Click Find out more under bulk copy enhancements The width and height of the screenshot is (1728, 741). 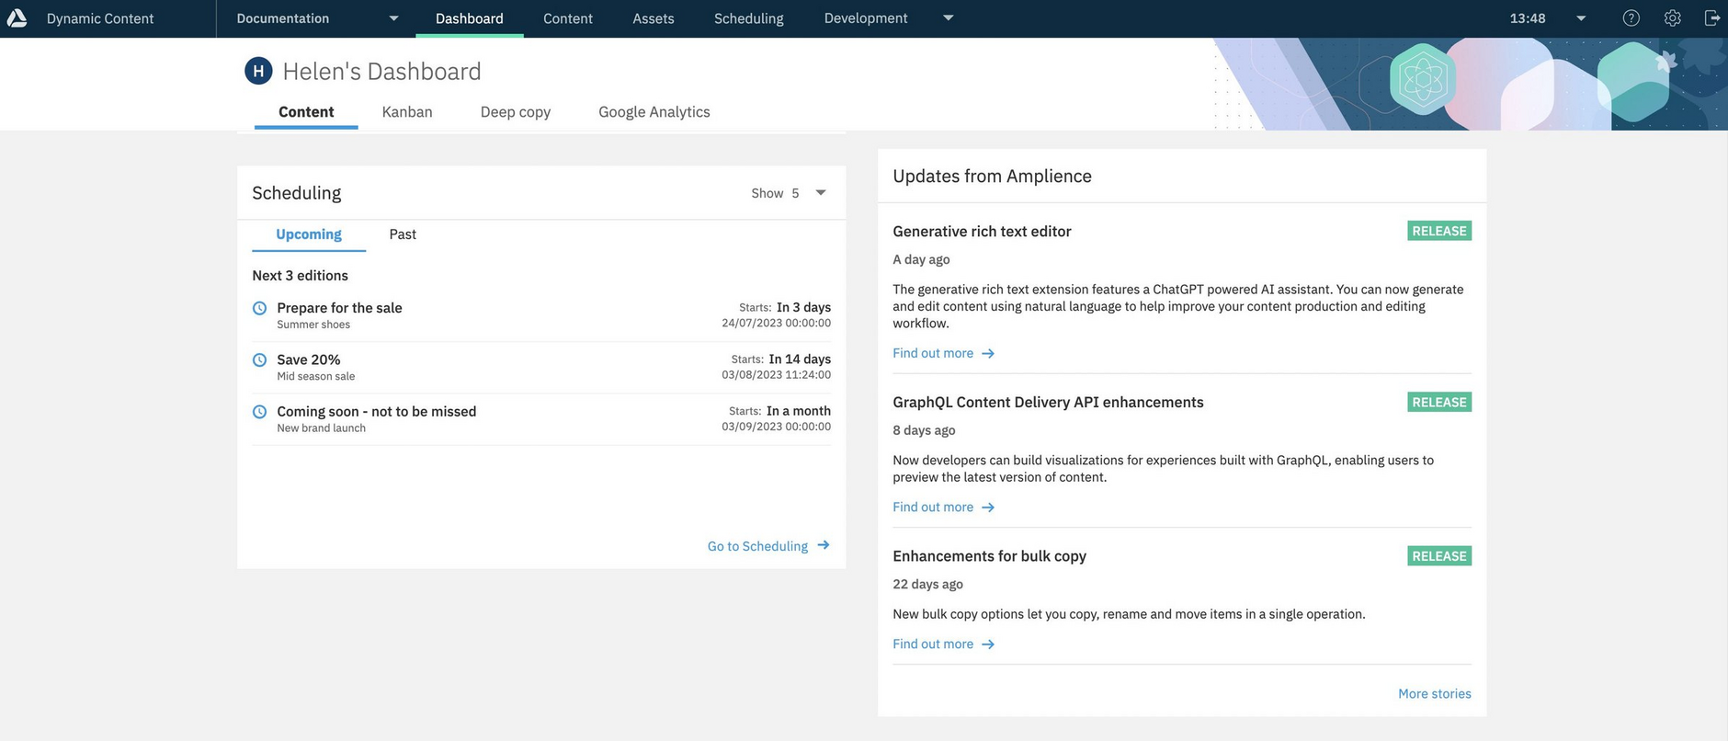pos(933,644)
